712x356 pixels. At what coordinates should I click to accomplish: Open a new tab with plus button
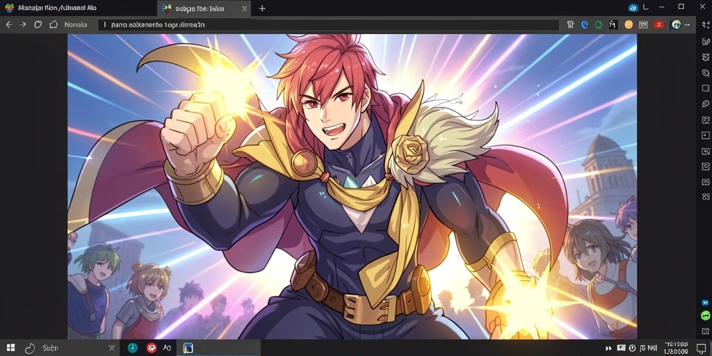pos(262,8)
